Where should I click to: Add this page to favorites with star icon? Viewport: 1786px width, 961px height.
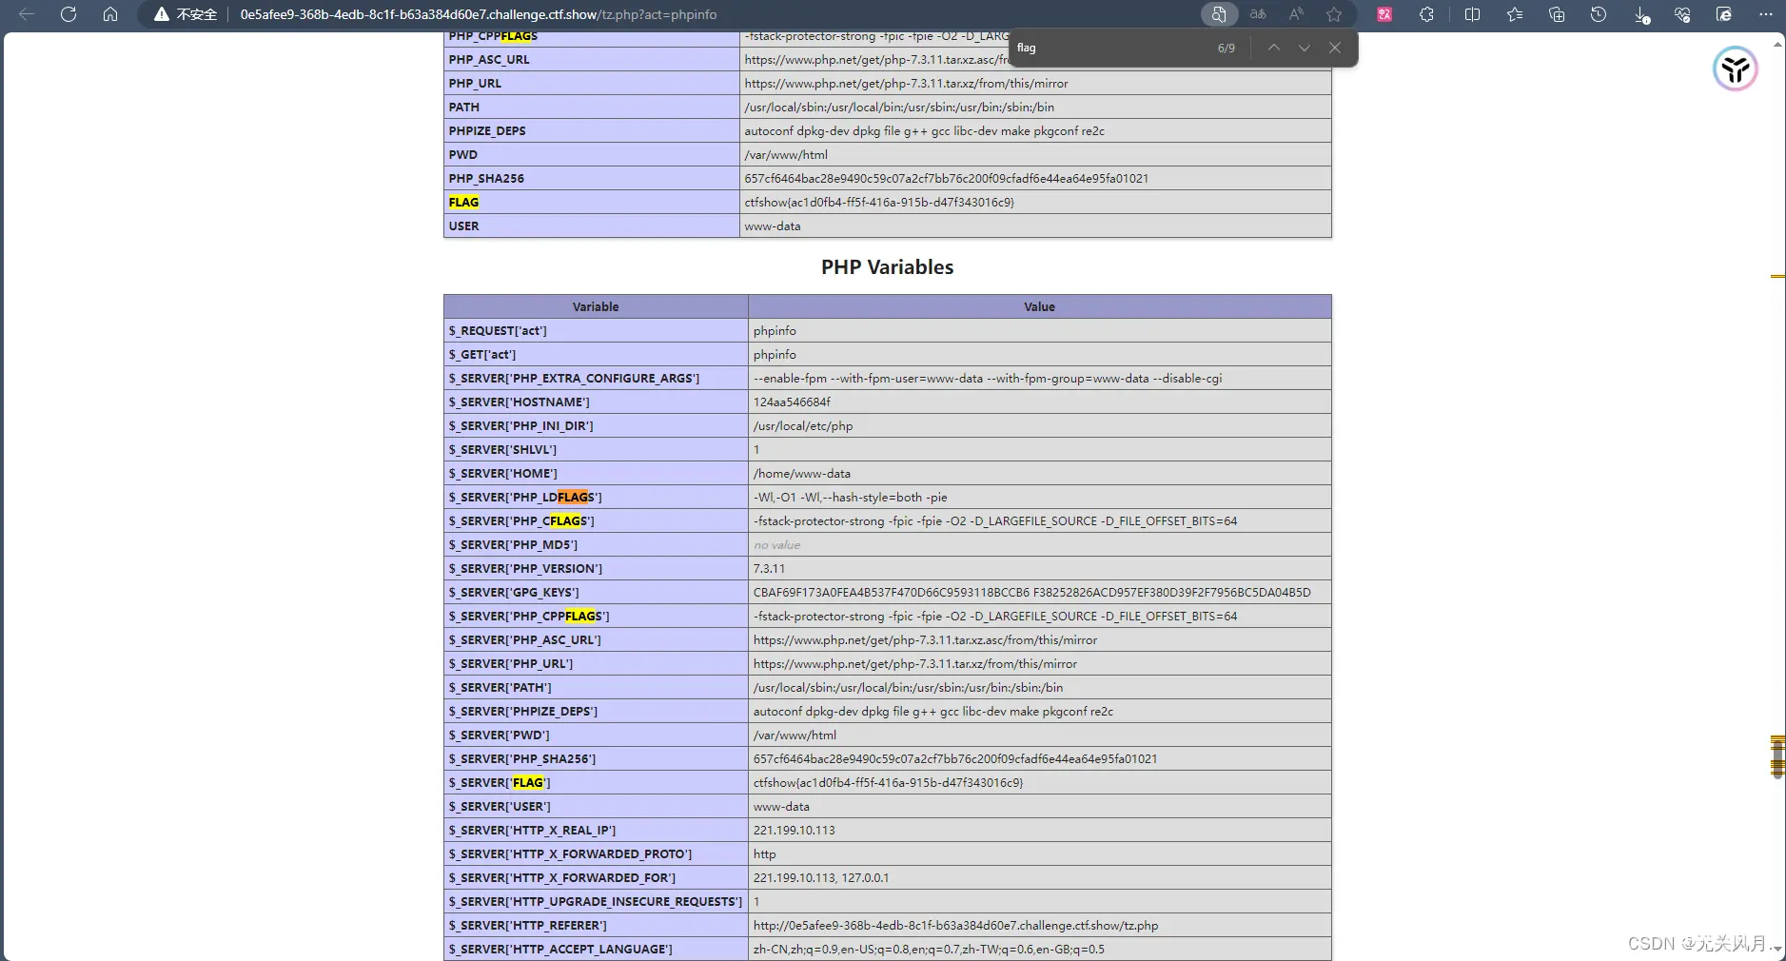click(x=1334, y=14)
